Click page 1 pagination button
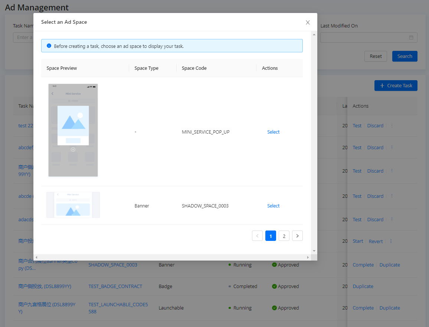 point(271,236)
